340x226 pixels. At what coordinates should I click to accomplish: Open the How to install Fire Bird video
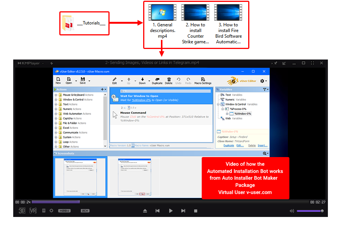coord(228,24)
